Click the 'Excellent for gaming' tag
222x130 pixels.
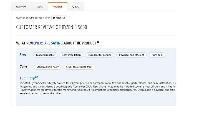tap(100, 55)
